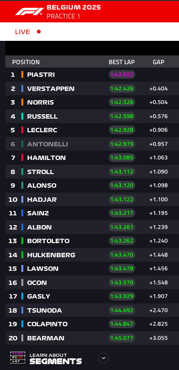
Task: Sort by the BEST LAP column header
Action: (x=122, y=62)
